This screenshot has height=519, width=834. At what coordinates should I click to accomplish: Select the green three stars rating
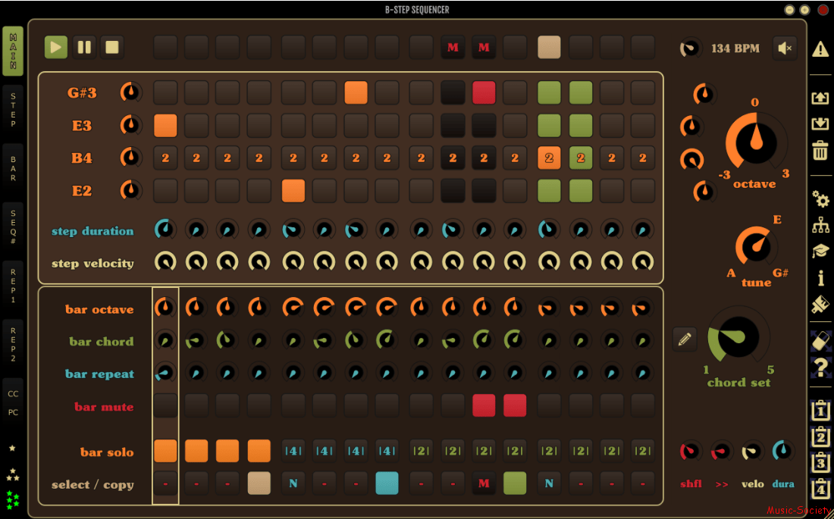coord(13,499)
